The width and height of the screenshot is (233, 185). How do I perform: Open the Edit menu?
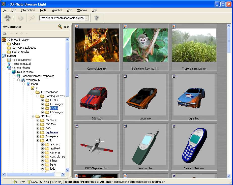point(14,10)
